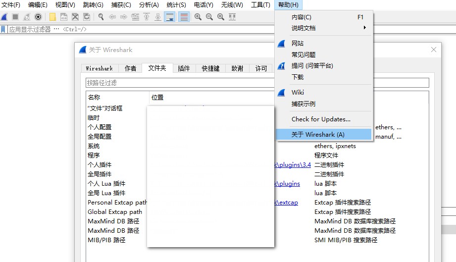The height and width of the screenshot is (262, 456).
Task: Switch to the 作者 tab
Action: click(130, 68)
